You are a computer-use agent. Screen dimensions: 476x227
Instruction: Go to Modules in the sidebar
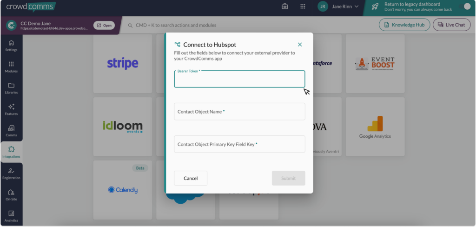click(11, 67)
